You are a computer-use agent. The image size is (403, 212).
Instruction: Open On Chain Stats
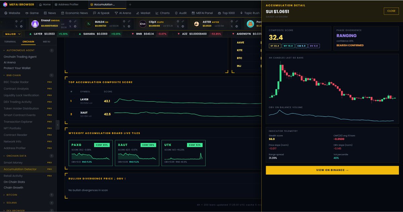tap(14, 182)
